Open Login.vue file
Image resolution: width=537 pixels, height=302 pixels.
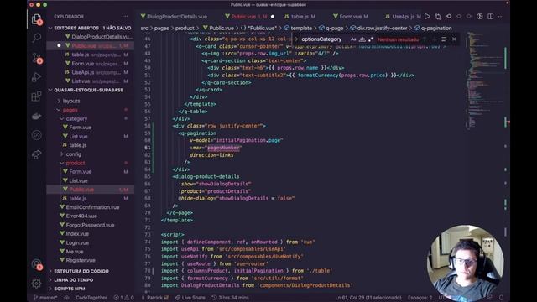pyautogui.click(x=77, y=242)
